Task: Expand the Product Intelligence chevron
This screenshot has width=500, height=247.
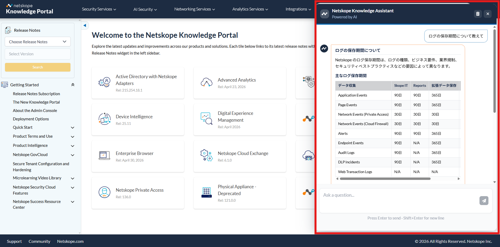Action: click(x=73, y=146)
